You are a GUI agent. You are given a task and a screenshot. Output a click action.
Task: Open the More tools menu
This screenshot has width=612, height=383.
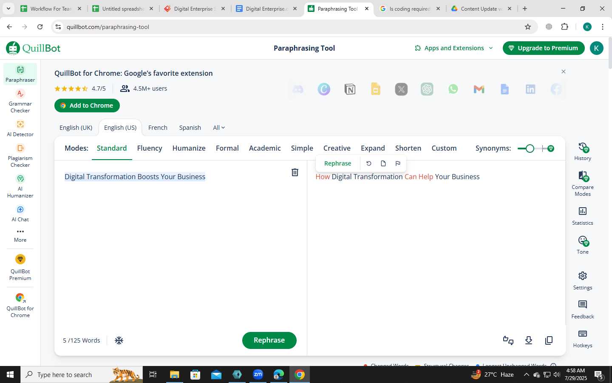(20, 235)
